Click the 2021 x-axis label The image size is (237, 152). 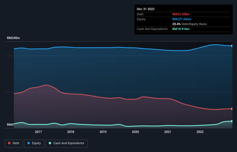click(168, 132)
